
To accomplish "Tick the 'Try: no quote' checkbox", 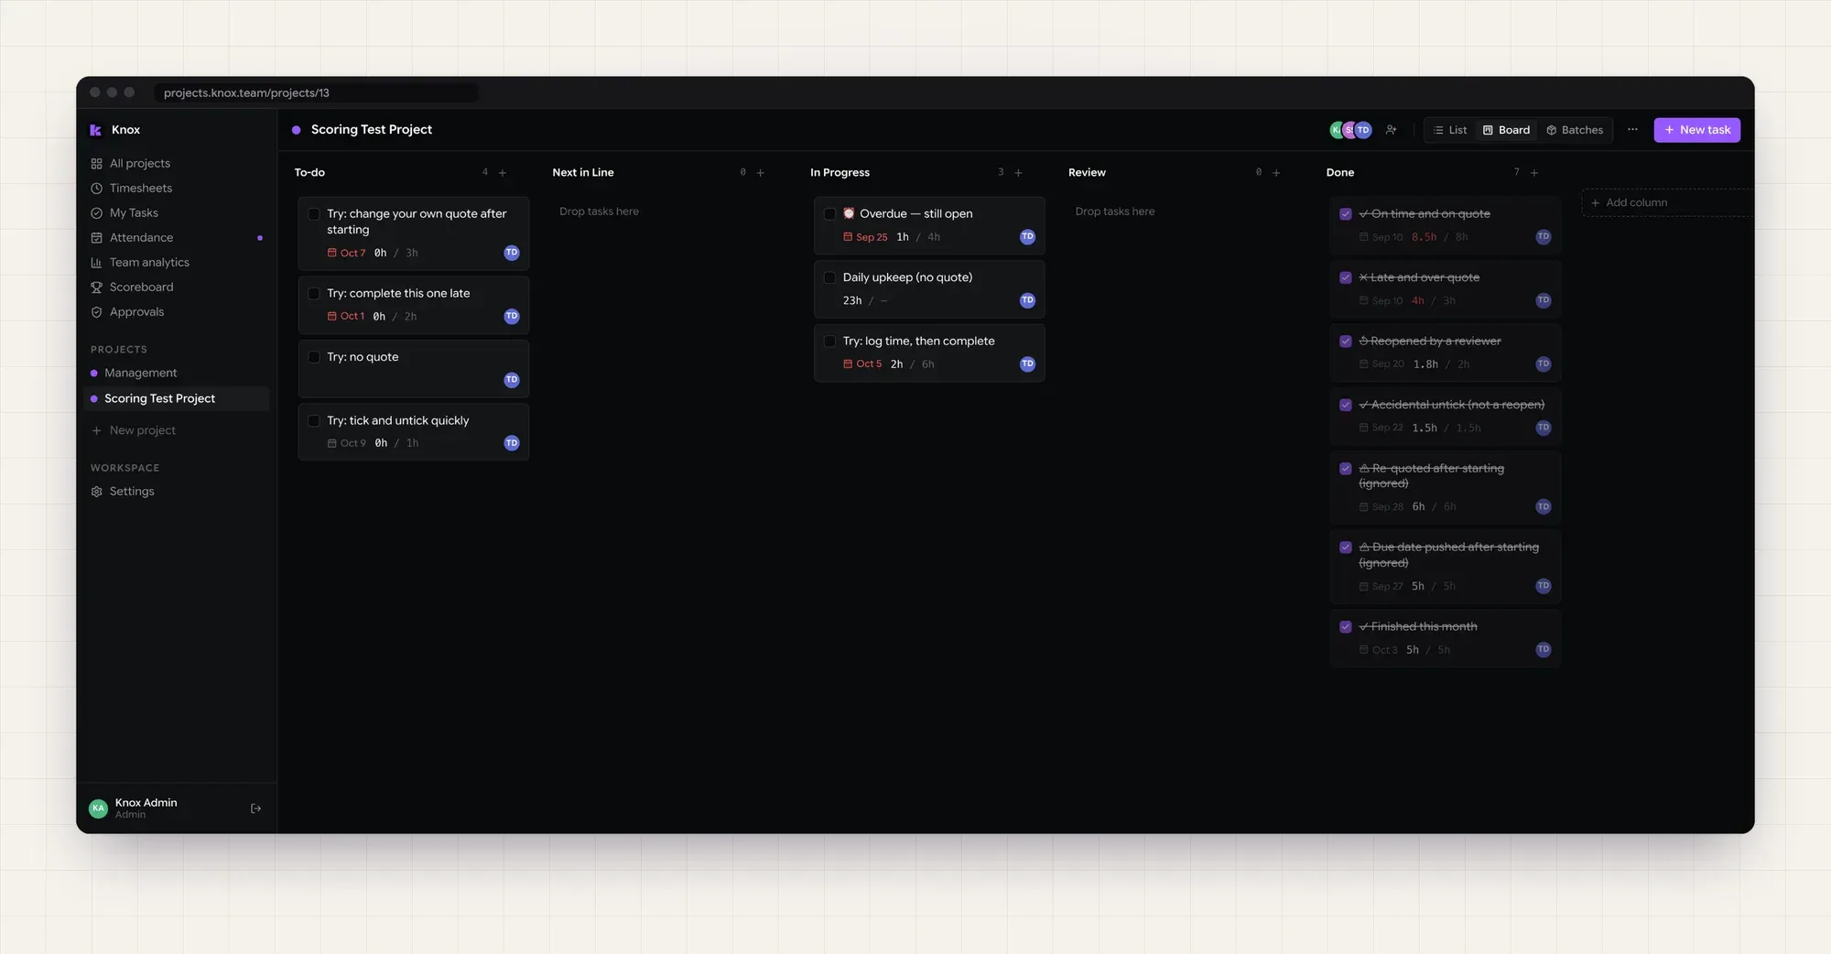I will (x=314, y=357).
